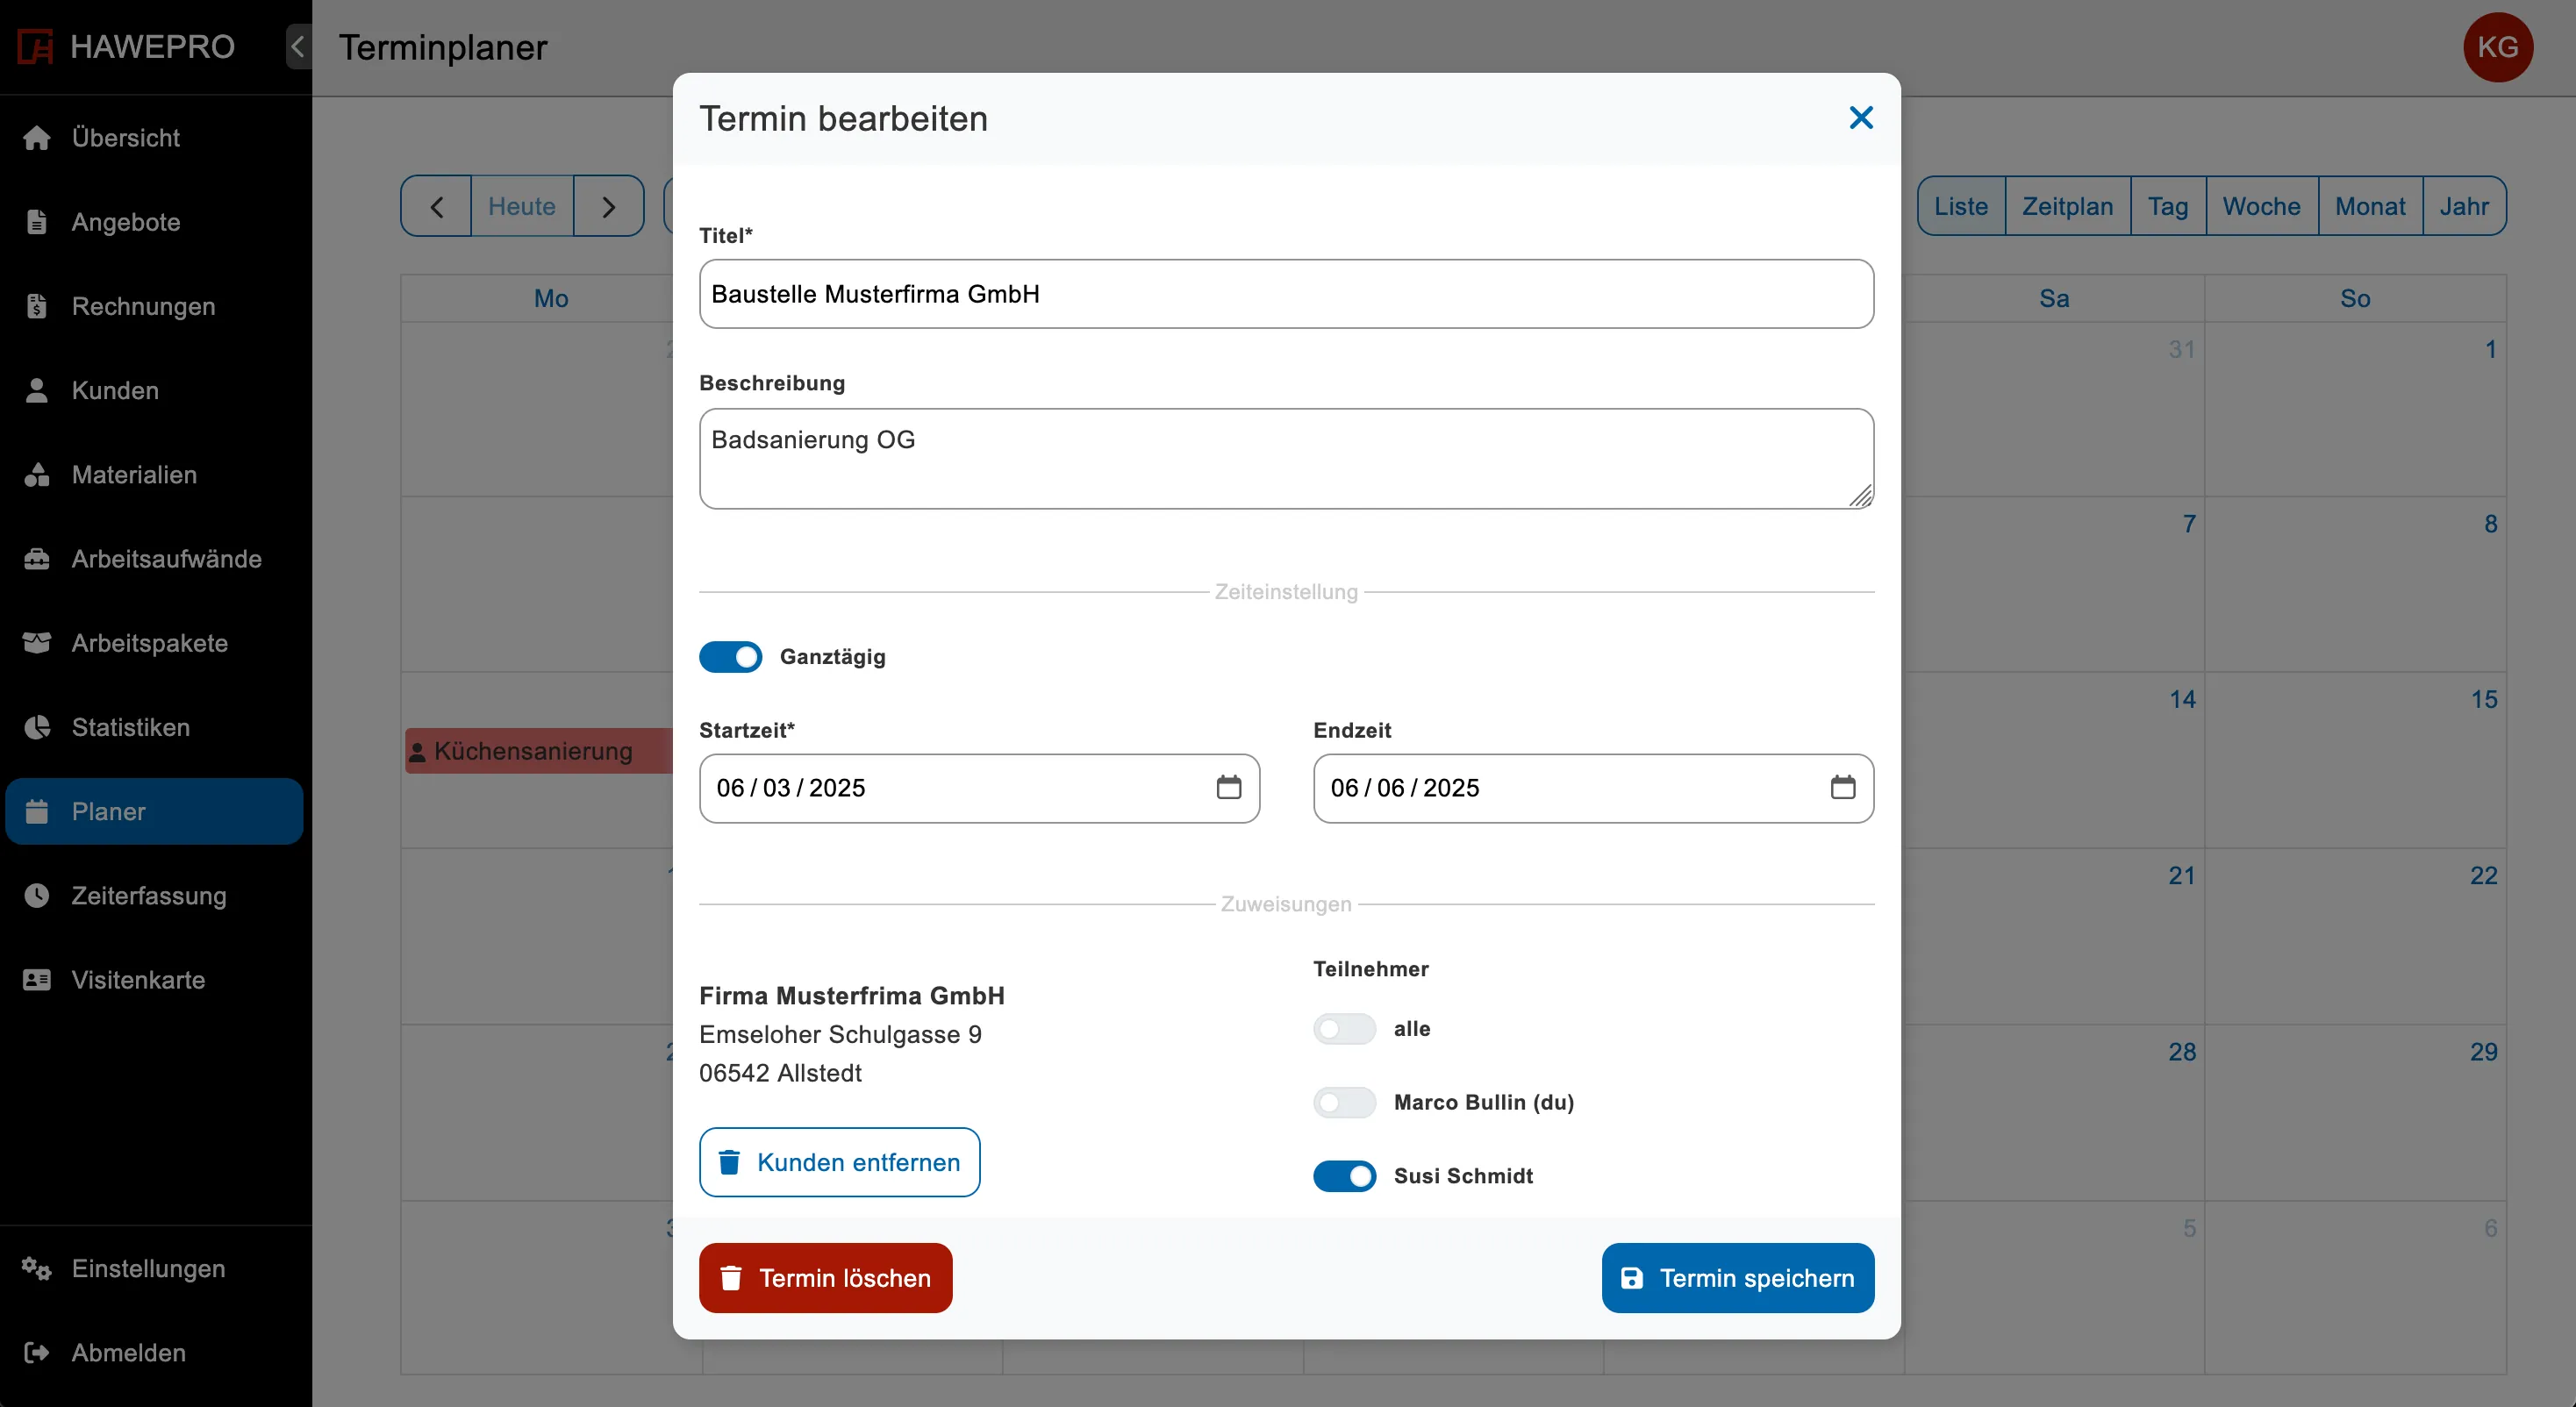
Task: Go to previous month with left arrow
Action: coord(436,206)
